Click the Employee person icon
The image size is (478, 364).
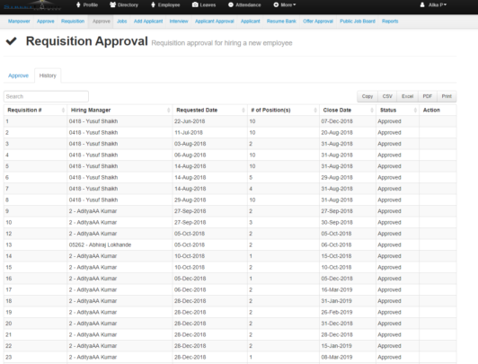153,4
